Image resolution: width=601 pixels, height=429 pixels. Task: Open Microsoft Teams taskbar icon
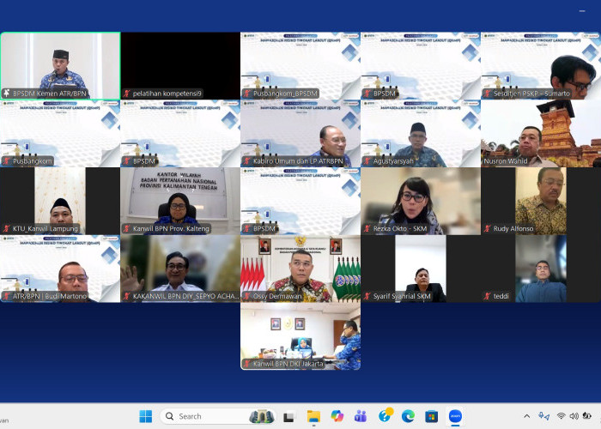point(361,416)
